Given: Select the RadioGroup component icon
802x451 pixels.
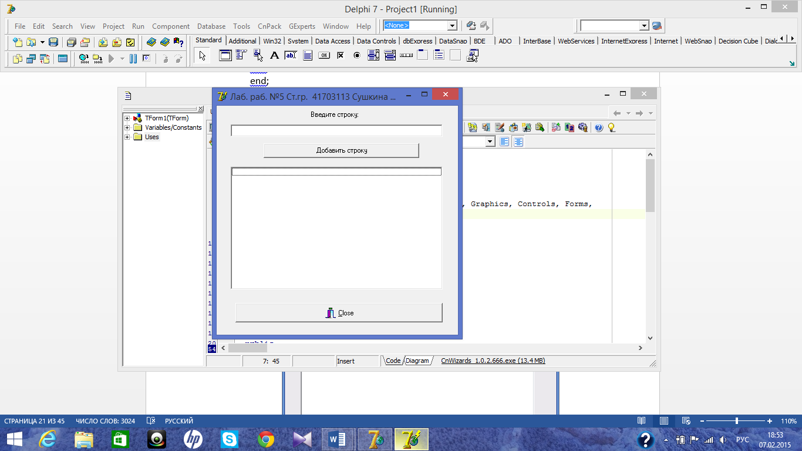Looking at the screenshot, I should [439, 56].
